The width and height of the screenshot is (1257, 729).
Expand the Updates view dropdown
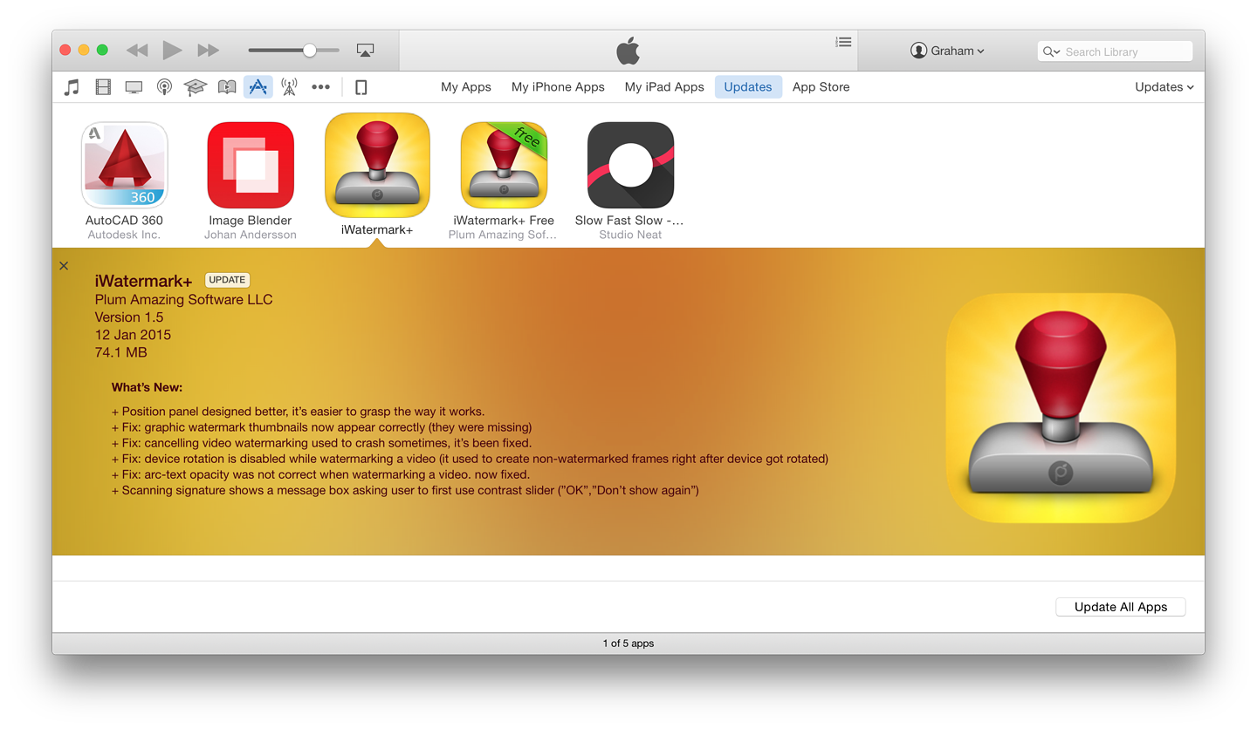pyautogui.click(x=1164, y=87)
